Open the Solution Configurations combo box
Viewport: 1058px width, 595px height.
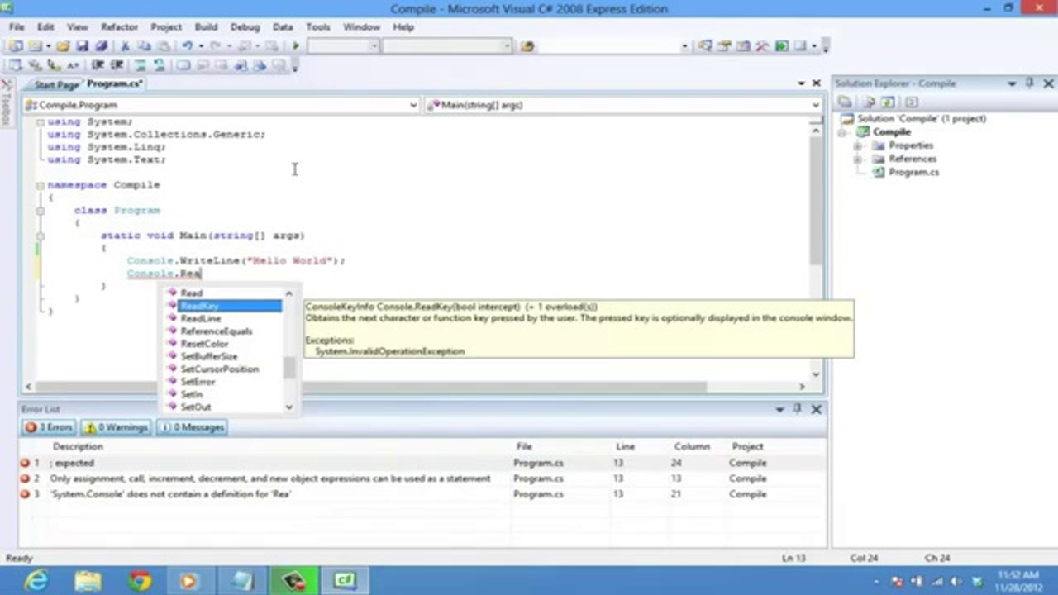pyautogui.click(x=343, y=46)
